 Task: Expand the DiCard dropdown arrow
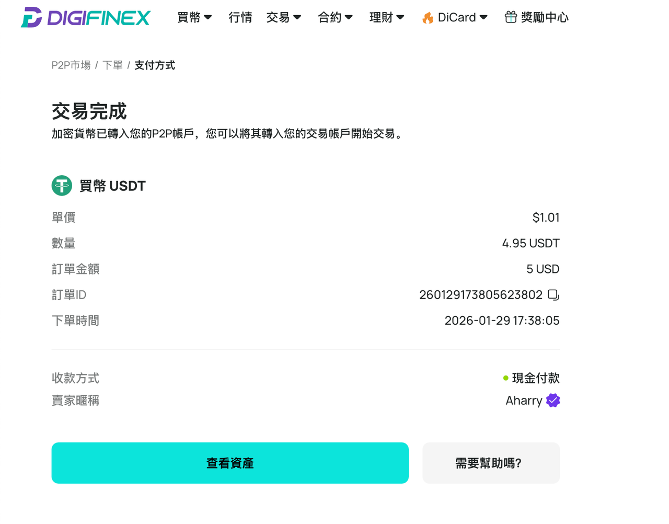tap(483, 17)
